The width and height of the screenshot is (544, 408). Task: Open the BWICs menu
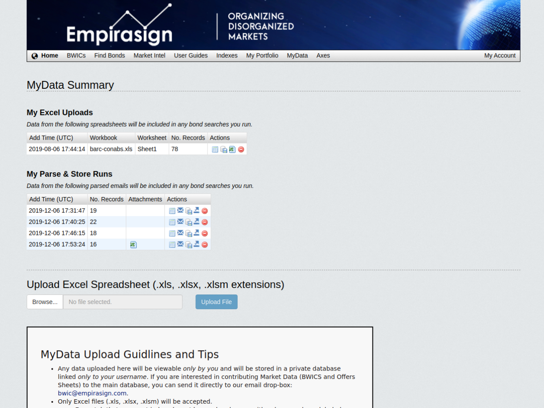pyautogui.click(x=76, y=56)
